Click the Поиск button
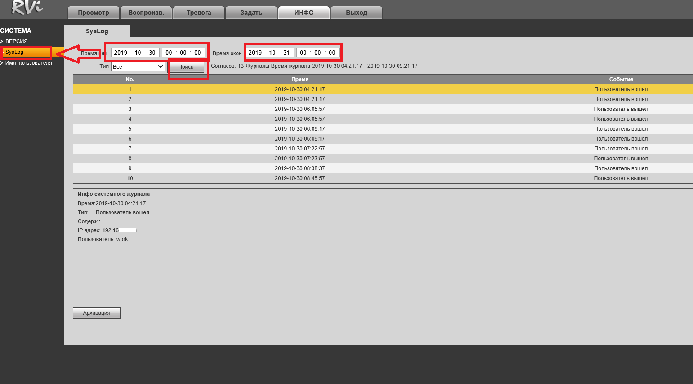 point(186,67)
